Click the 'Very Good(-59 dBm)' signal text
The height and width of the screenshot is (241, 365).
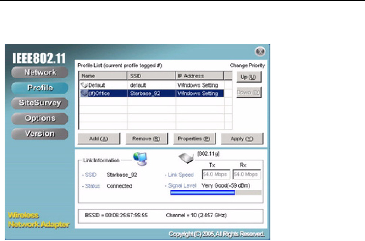coord(226,186)
